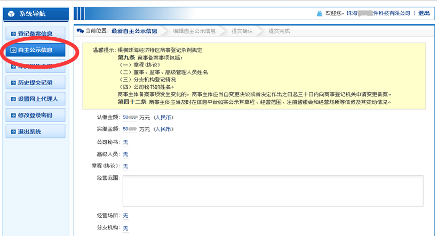Click the arrow icon left of 退出系统
The width and height of the screenshot is (437, 238).
click(13, 132)
